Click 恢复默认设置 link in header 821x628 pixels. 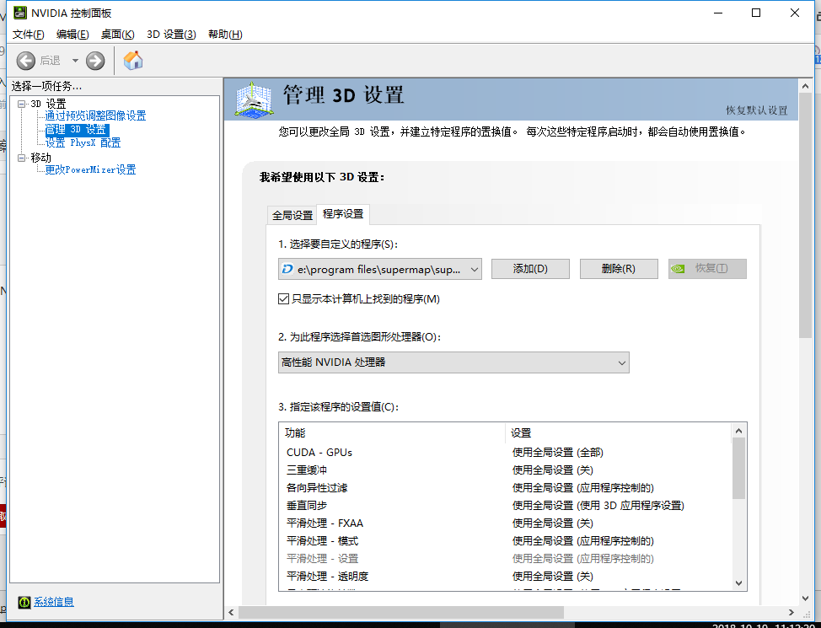tap(757, 110)
